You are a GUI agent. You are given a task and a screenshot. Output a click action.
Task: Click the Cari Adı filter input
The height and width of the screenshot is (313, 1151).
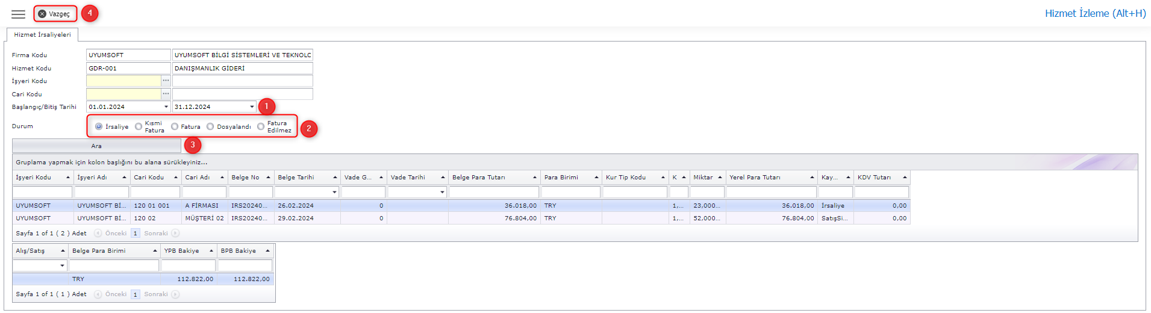point(205,193)
